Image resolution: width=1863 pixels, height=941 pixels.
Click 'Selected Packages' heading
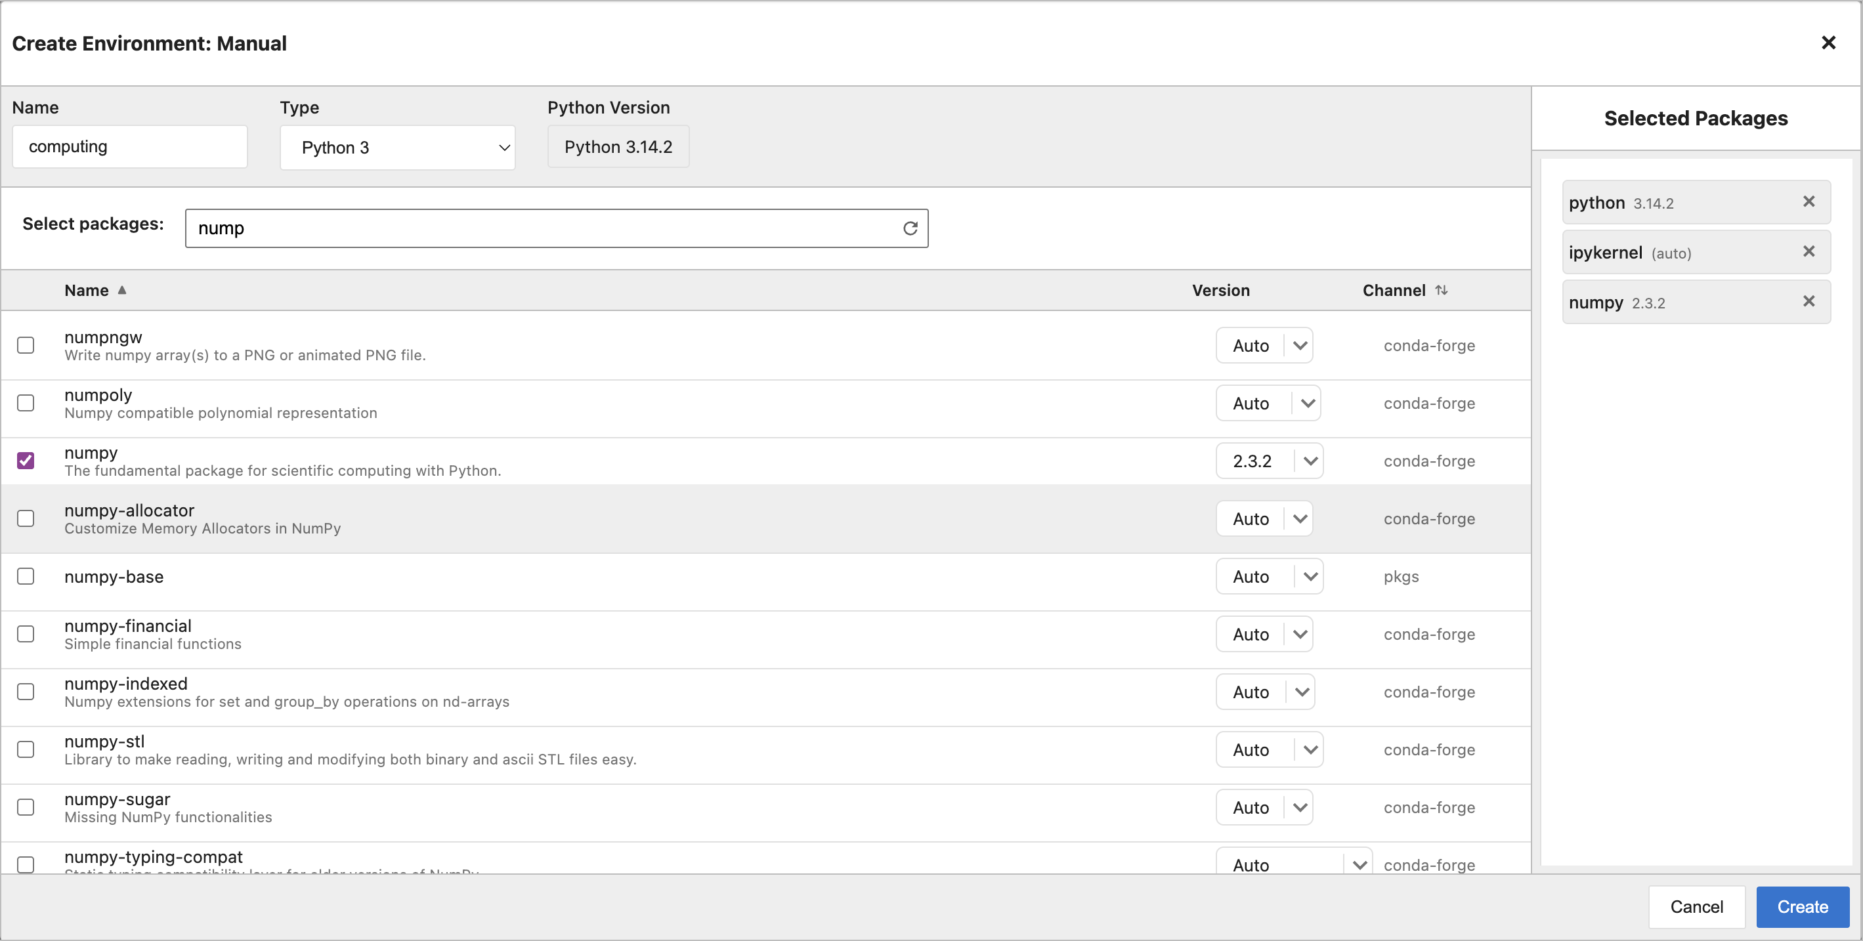(x=1695, y=118)
